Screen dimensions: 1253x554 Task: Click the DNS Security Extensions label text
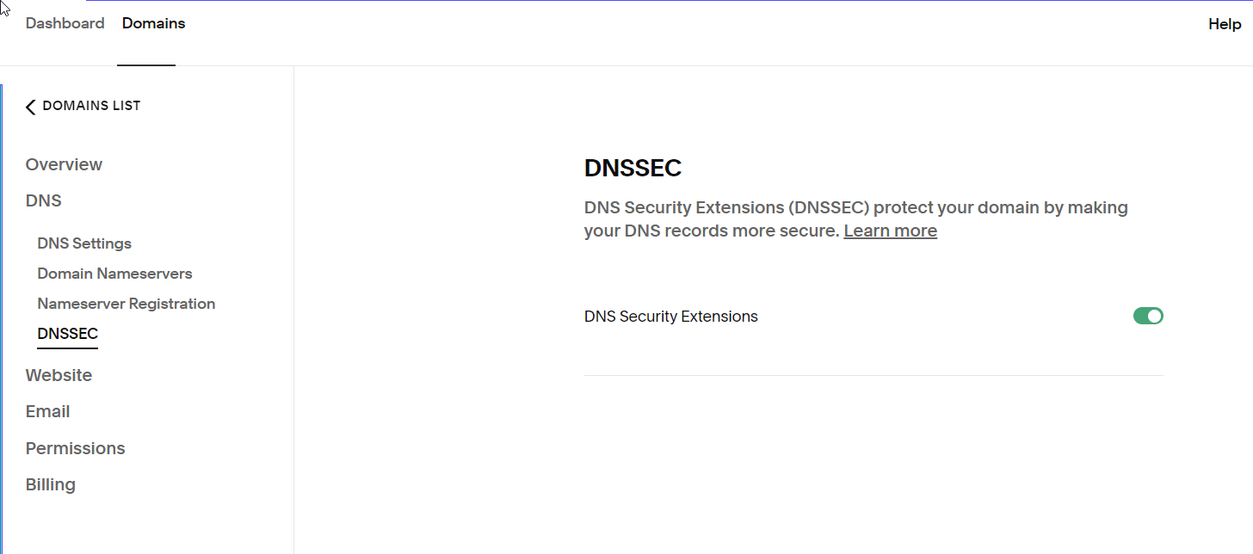[x=671, y=317]
